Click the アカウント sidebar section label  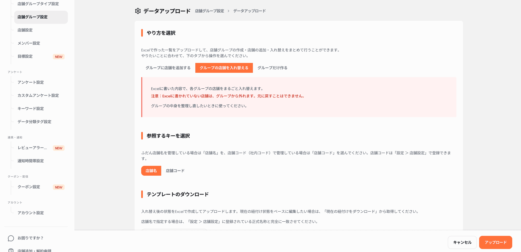pos(15,203)
